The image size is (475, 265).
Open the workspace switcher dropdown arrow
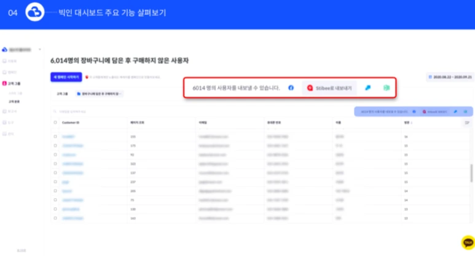(40, 49)
